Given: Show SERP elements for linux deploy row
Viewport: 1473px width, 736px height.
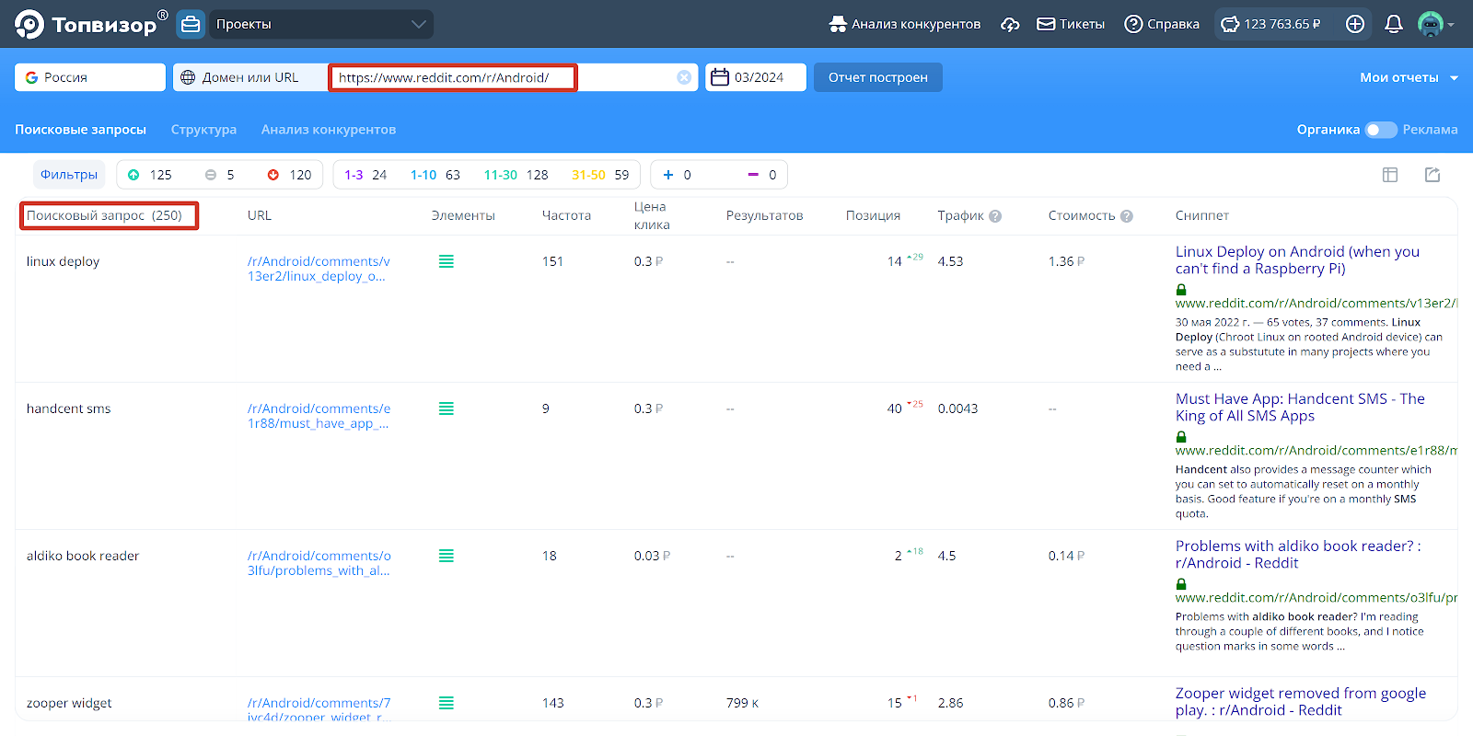Looking at the screenshot, I should click(x=447, y=261).
